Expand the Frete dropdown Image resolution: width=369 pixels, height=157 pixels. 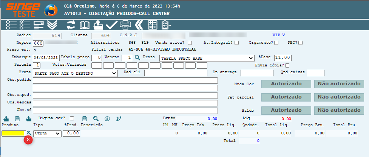(75, 73)
